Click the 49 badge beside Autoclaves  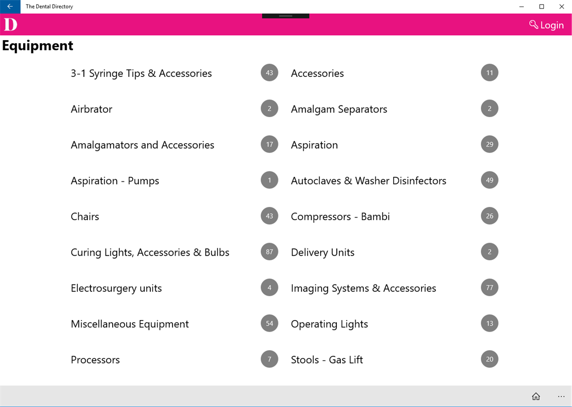click(490, 180)
